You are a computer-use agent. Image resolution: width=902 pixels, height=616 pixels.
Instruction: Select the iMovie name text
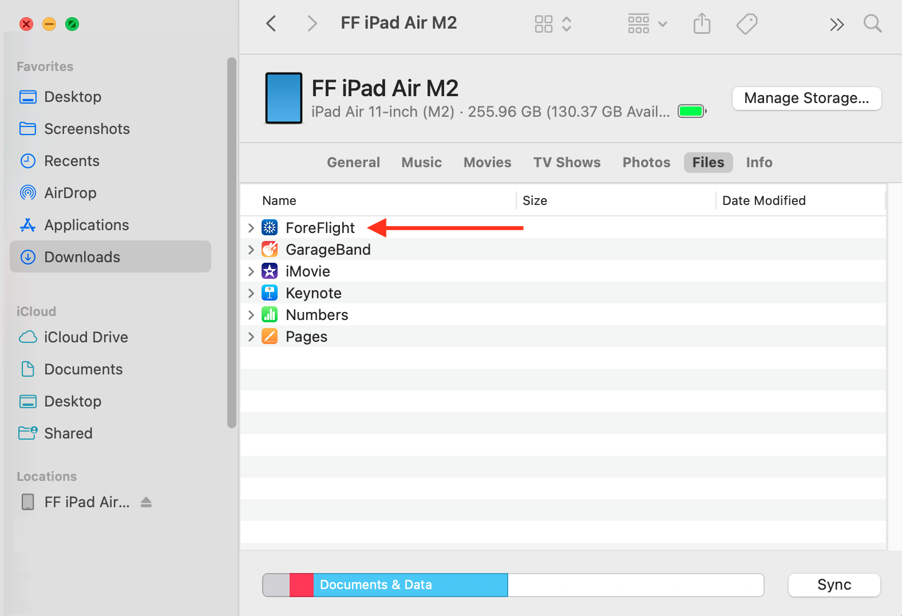pyautogui.click(x=308, y=271)
